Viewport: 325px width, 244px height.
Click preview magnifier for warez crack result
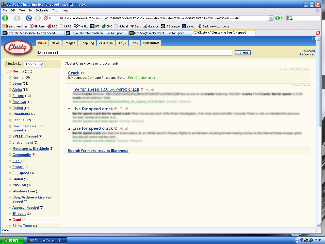pos(147,89)
